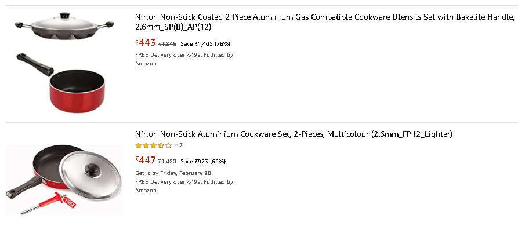This screenshot has height=226, width=518.
Task: Click the ₹447 price
Action: (146, 161)
